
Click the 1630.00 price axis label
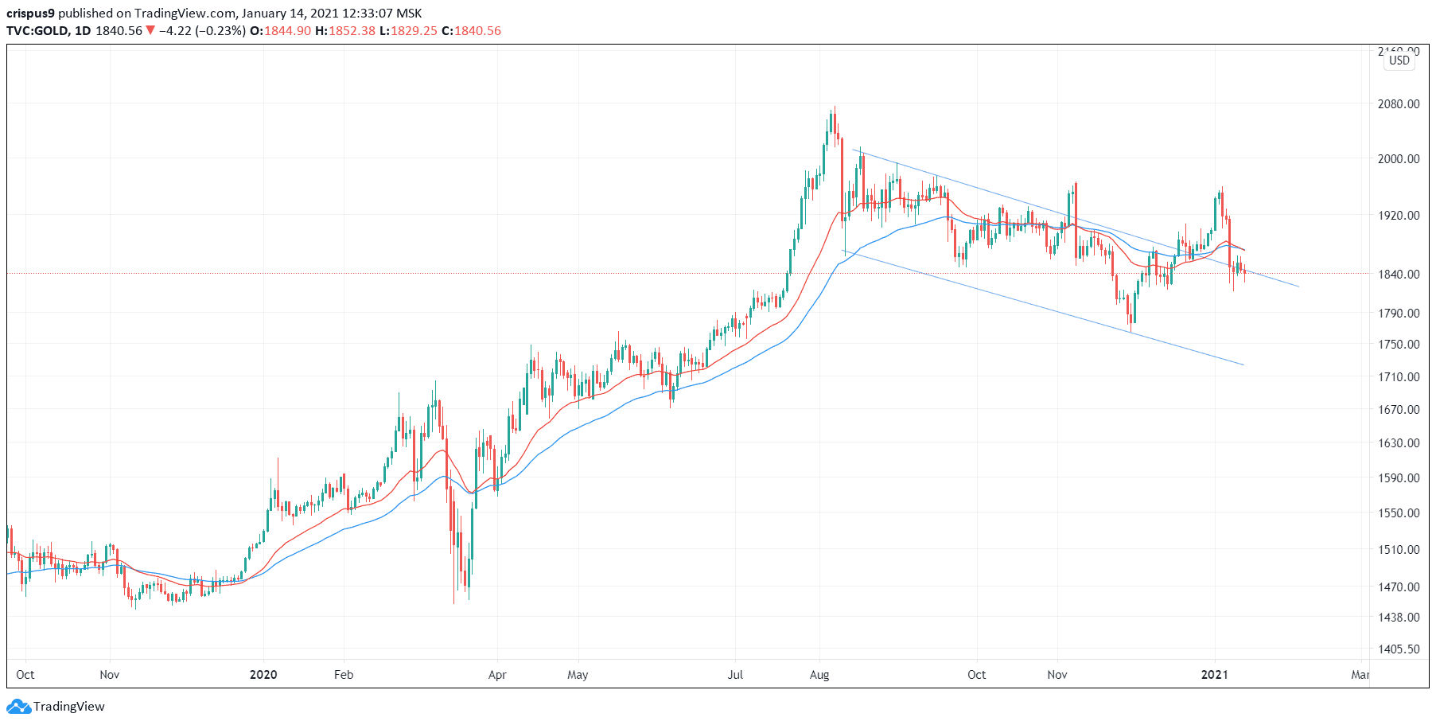tap(1399, 443)
